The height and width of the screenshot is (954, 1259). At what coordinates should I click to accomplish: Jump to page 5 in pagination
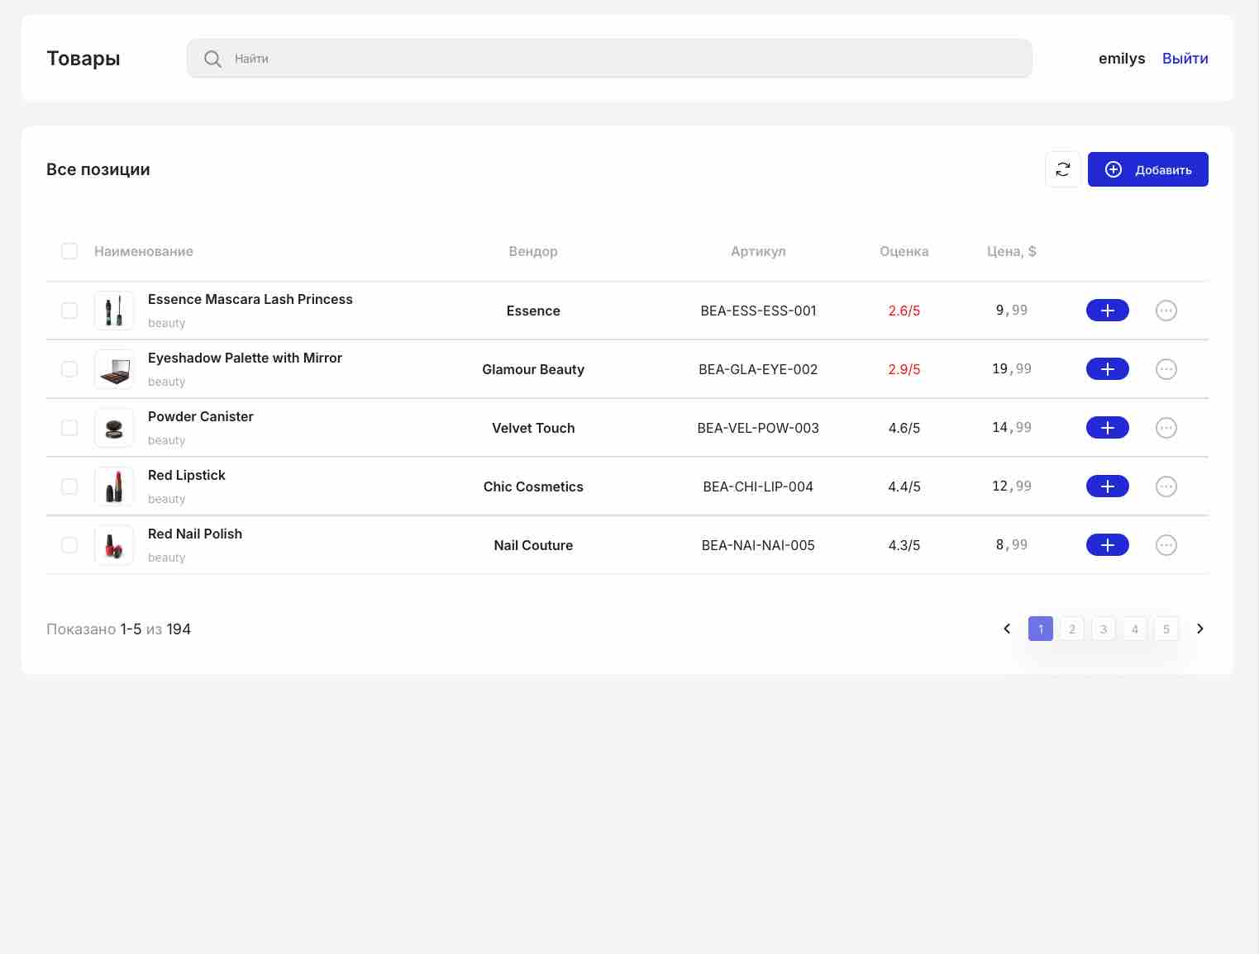1166,629
